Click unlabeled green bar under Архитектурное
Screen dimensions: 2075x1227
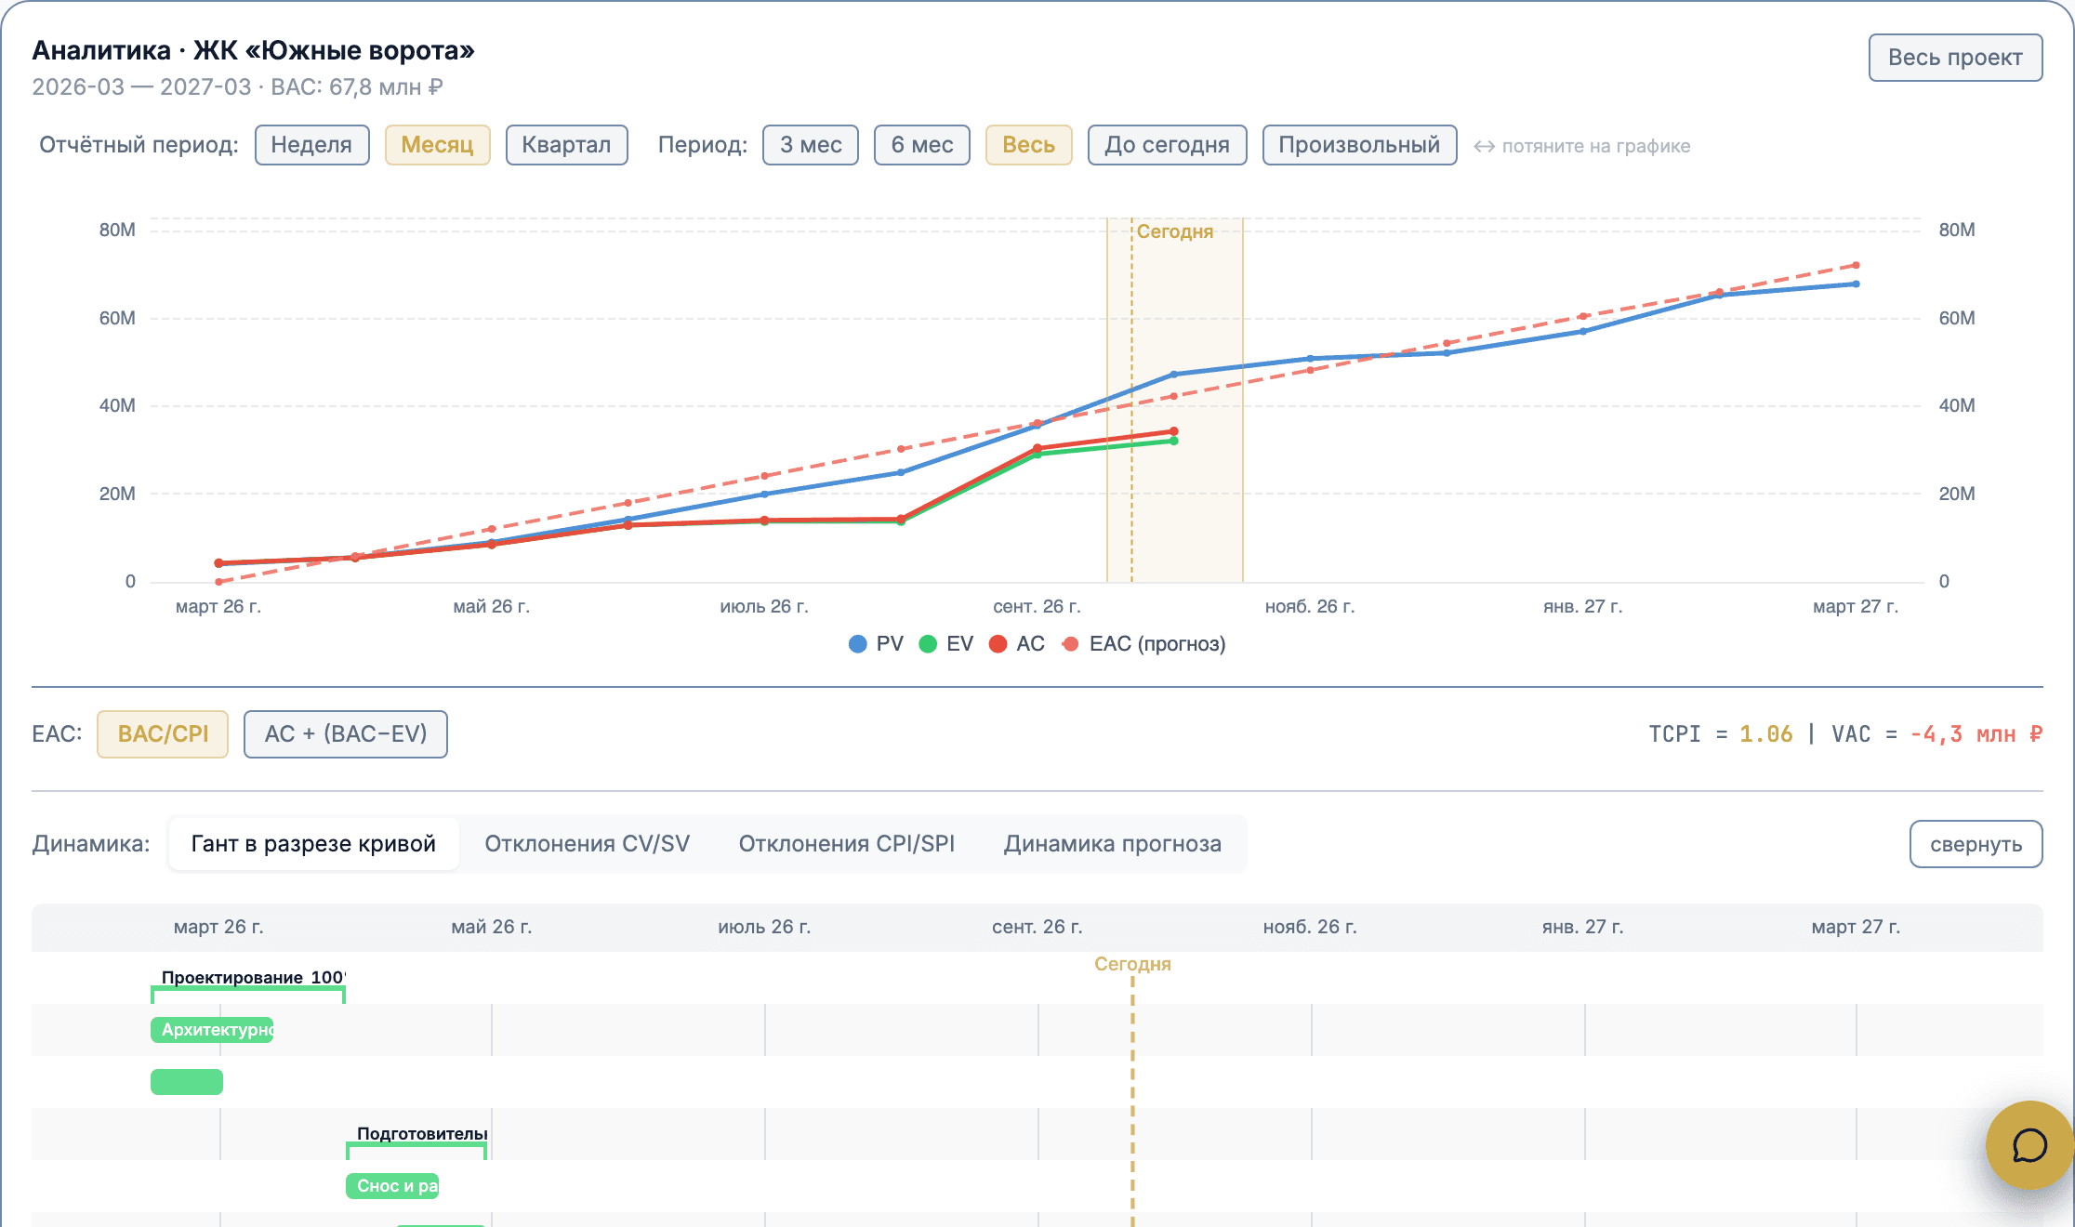coord(187,1082)
